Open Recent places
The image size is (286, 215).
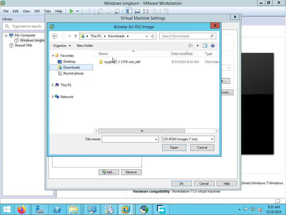tap(73, 73)
